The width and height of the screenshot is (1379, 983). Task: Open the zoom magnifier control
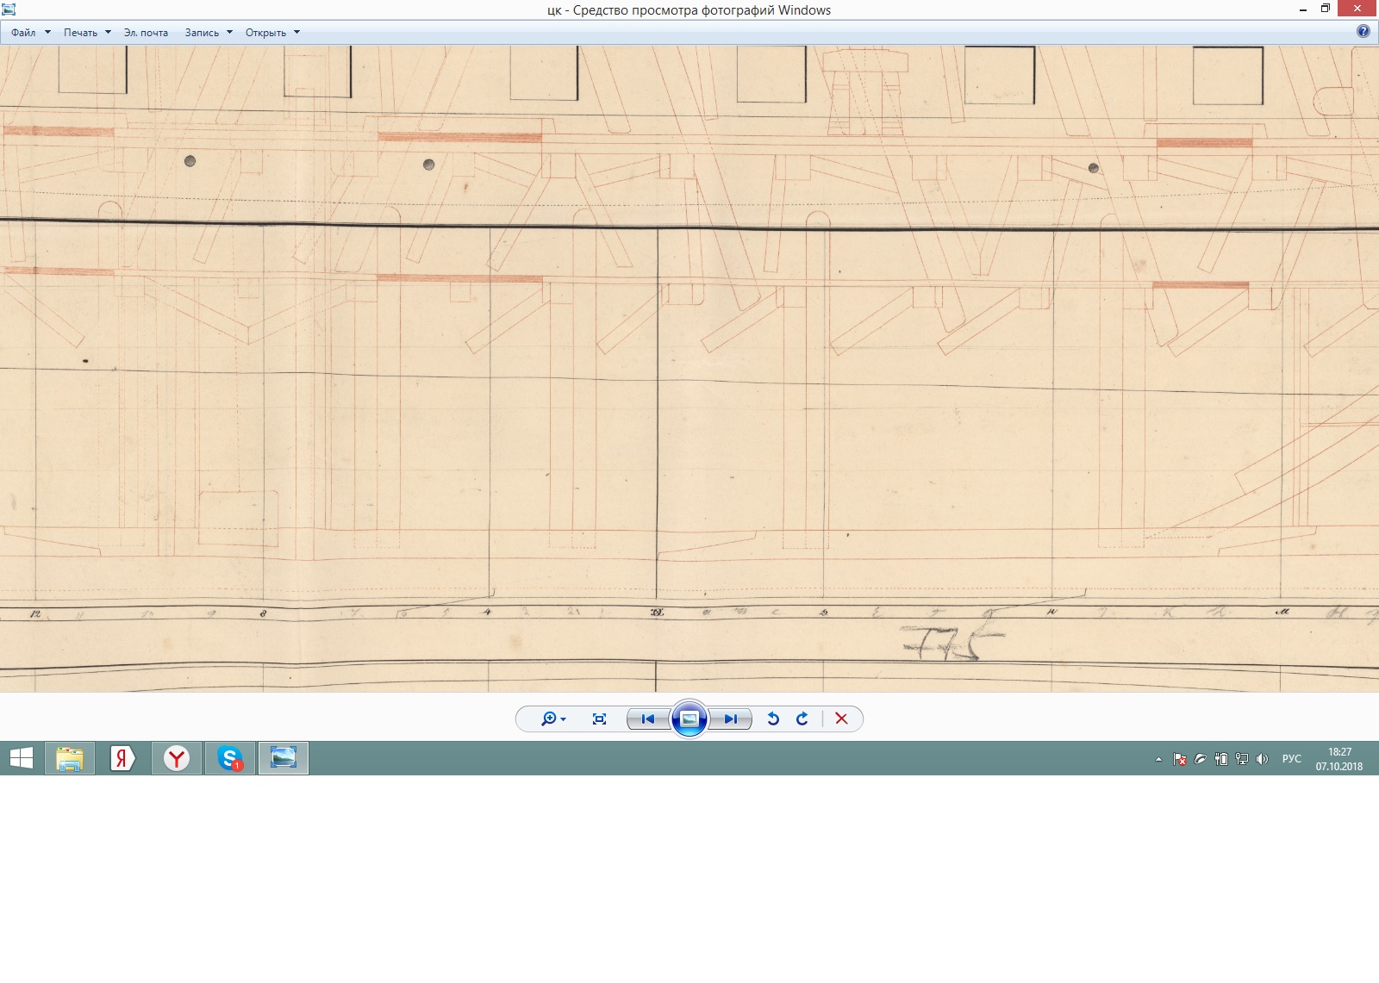click(x=548, y=719)
